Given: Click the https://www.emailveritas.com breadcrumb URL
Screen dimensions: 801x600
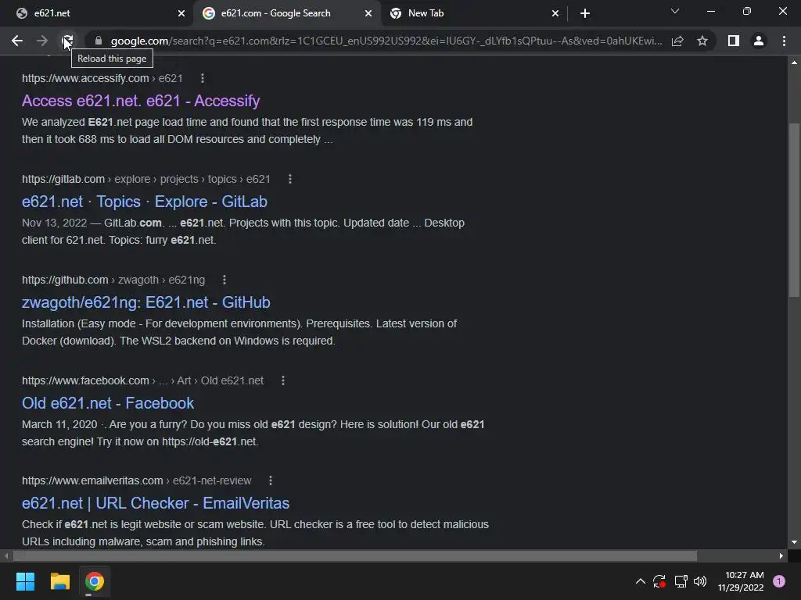Looking at the screenshot, I should pos(92,480).
